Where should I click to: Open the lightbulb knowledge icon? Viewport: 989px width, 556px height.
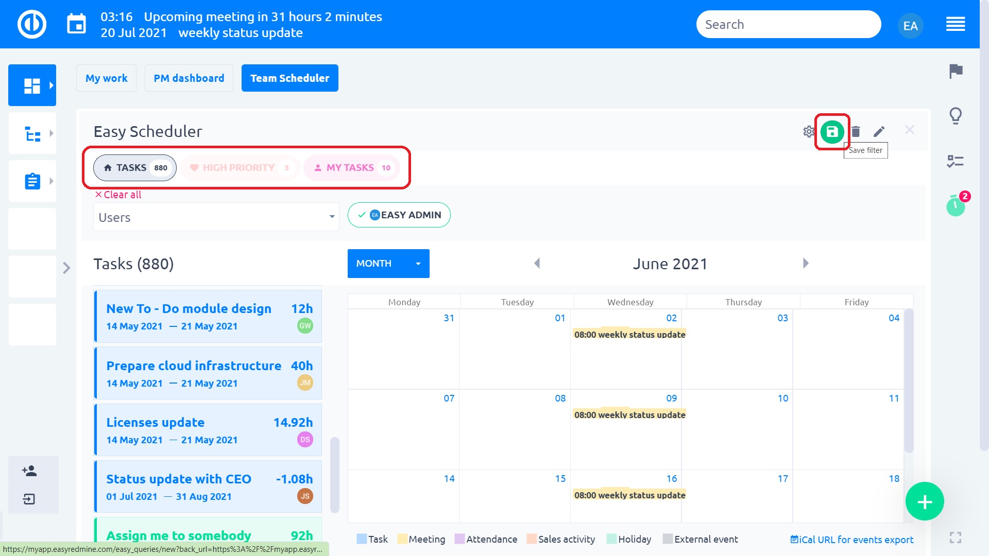pos(956,116)
